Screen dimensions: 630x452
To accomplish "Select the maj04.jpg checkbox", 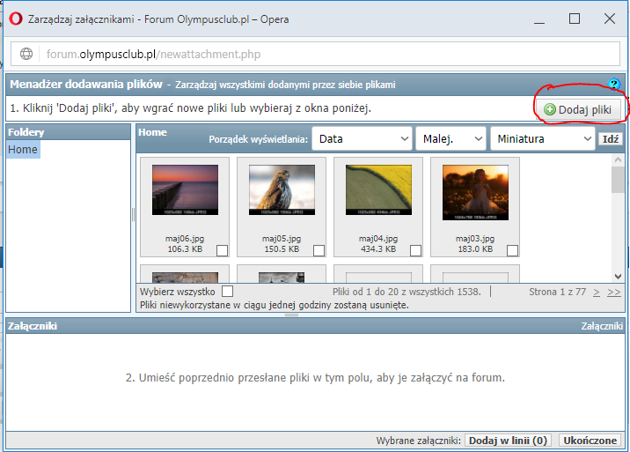I will pos(416,250).
